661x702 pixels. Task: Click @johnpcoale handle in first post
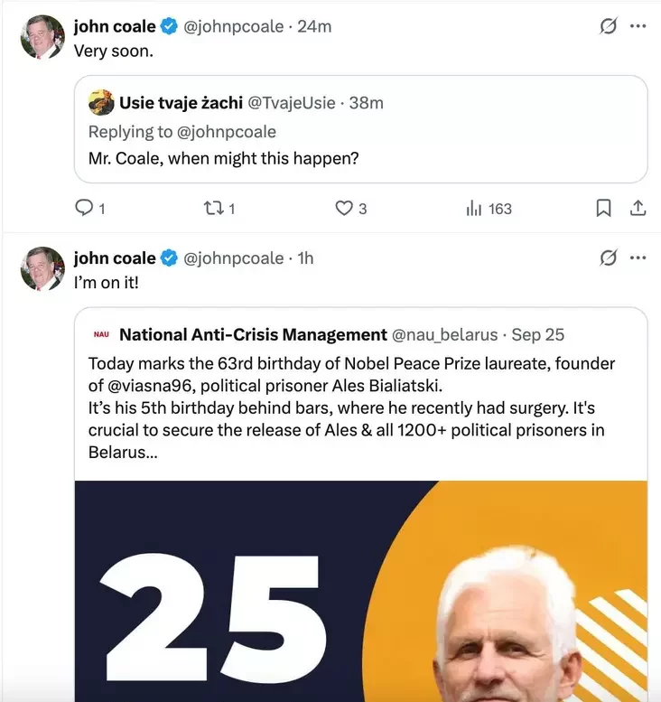coord(234,27)
